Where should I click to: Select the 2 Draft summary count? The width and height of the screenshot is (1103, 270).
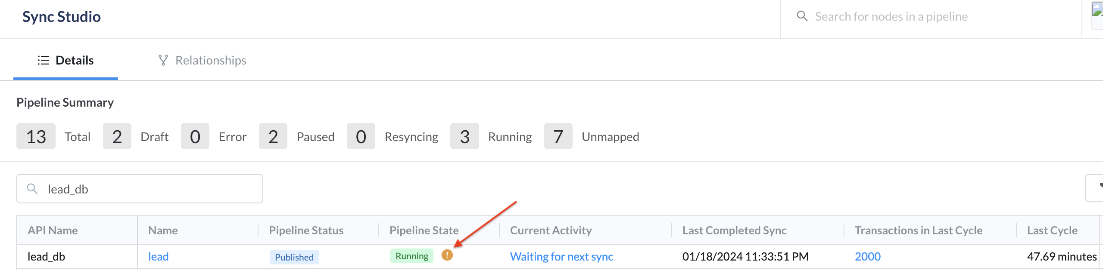(x=117, y=136)
